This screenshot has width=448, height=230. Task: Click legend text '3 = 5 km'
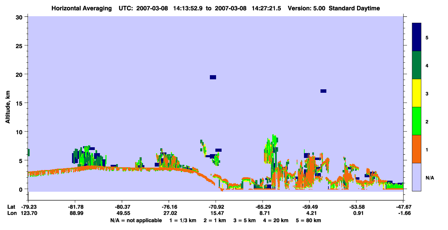(x=246, y=220)
